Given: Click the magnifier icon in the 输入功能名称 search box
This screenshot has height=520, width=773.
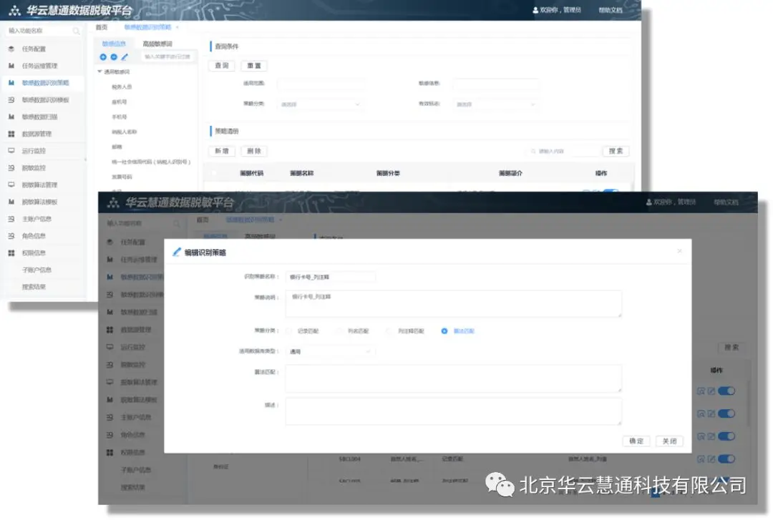Looking at the screenshot, I should 77,31.
